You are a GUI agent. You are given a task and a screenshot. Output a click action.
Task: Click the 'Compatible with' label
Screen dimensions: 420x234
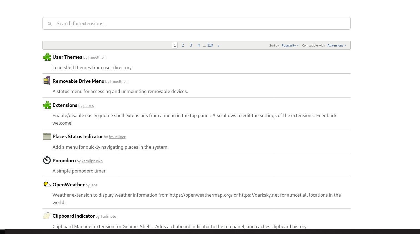[313, 45]
